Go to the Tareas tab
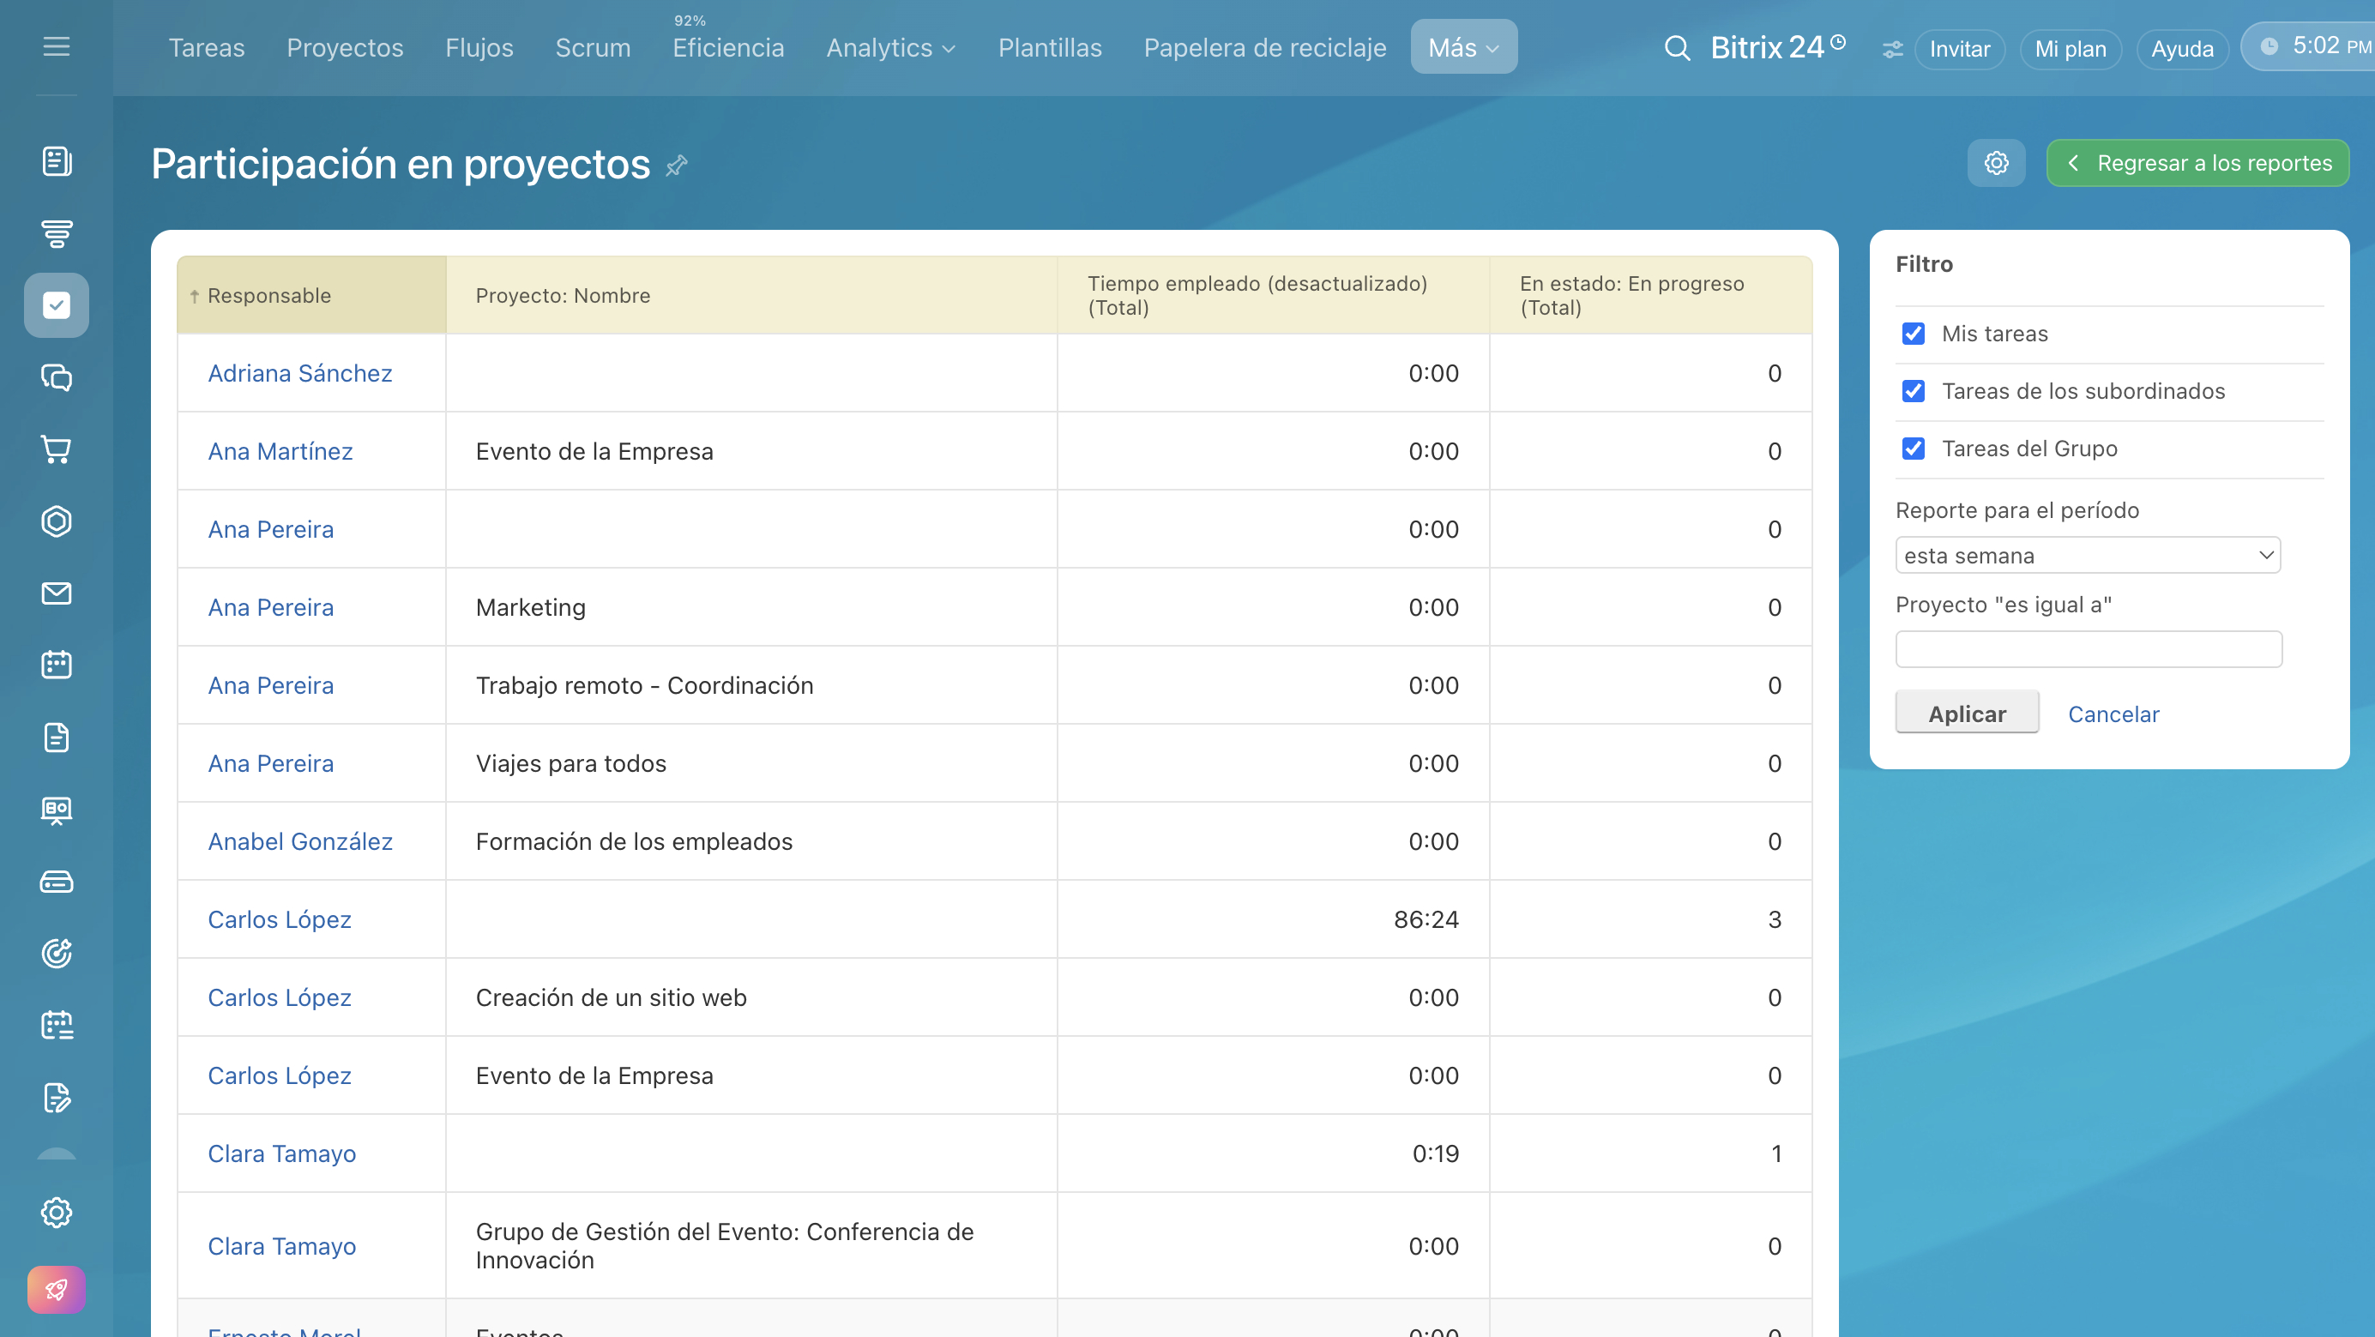This screenshot has width=2375, height=1337. pyautogui.click(x=207, y=48)
